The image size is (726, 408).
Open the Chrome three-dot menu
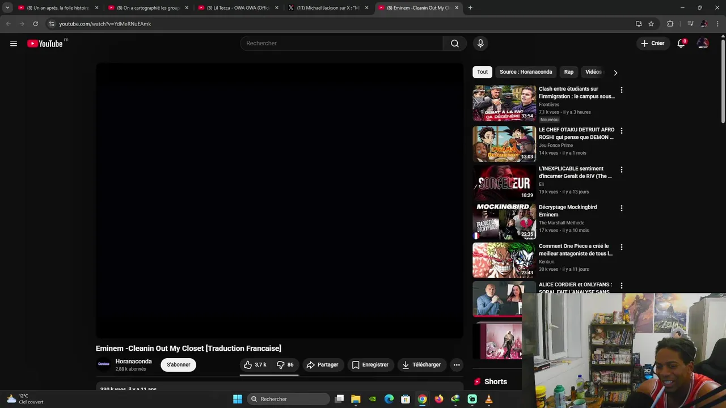coord(717,24)
